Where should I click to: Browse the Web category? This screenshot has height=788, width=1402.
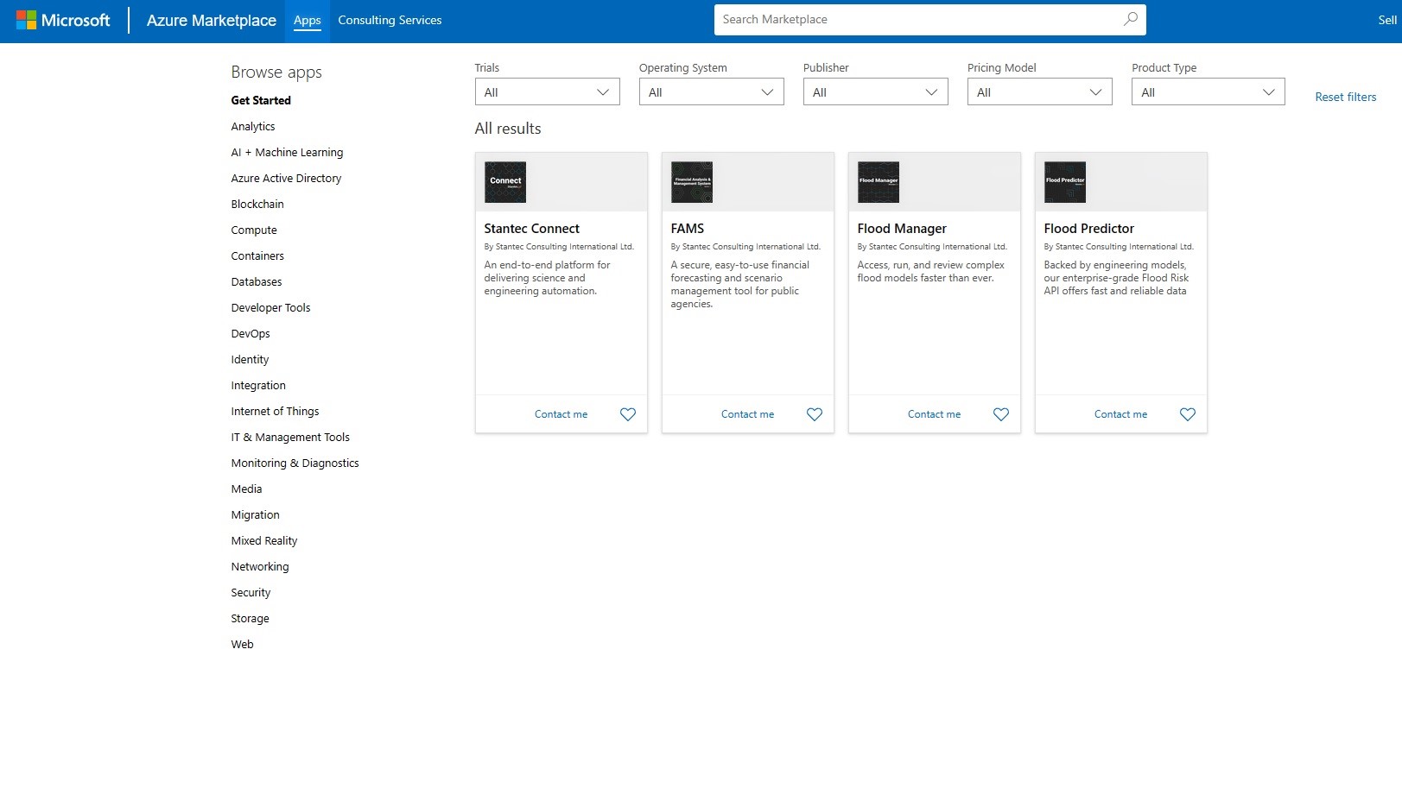tap(242, 644)
